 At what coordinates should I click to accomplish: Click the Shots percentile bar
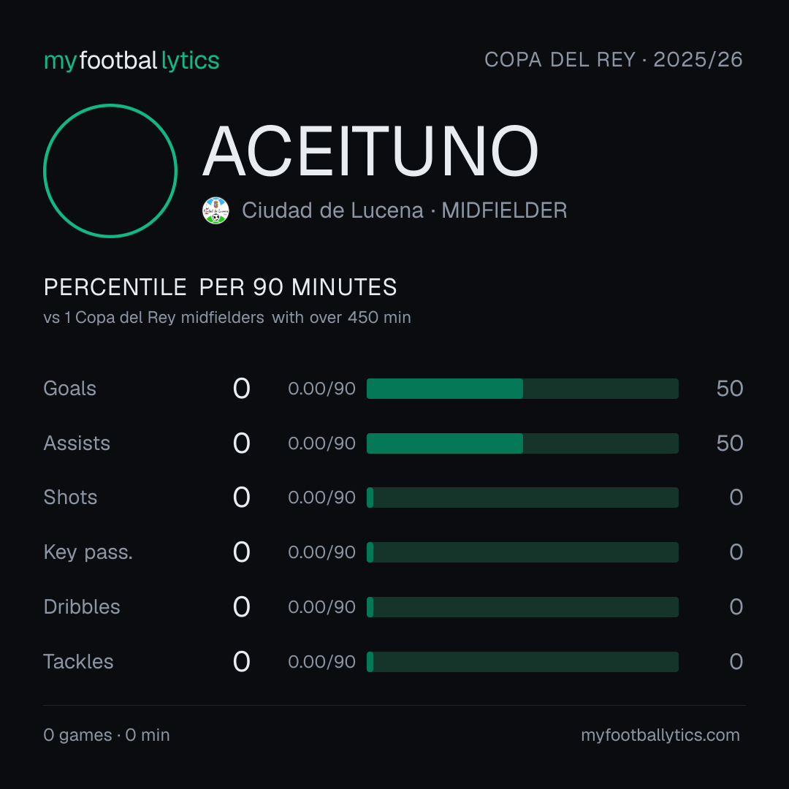[x=522, y=498]
